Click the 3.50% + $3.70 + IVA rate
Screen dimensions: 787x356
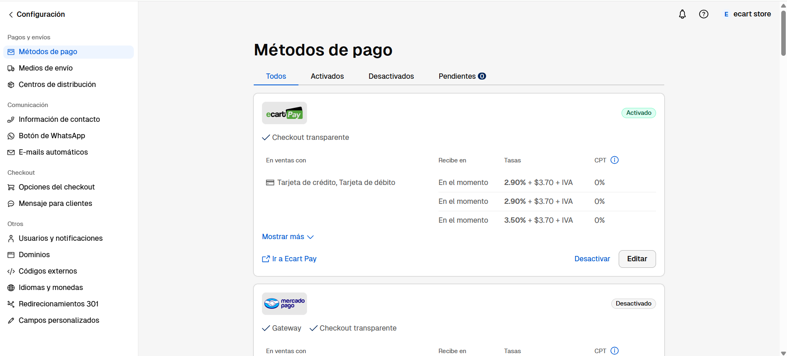click(539, 220)
